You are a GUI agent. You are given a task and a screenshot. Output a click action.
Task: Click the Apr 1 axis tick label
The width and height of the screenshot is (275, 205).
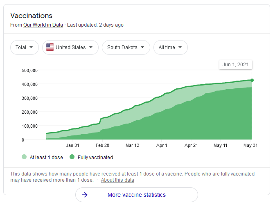click(162, 145)
